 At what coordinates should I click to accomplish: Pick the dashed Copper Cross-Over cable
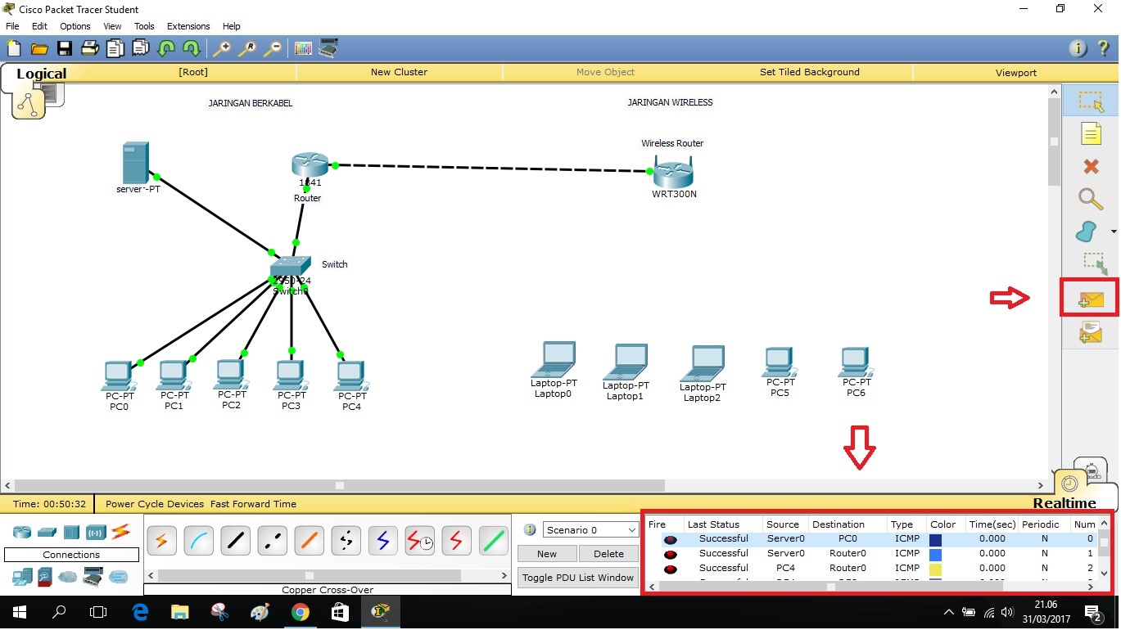pyautogui.click(x=272, y=541)
